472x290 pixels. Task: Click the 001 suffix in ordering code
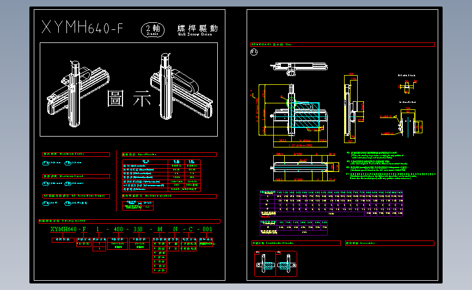pyautogui.click(x=207, y=229)
